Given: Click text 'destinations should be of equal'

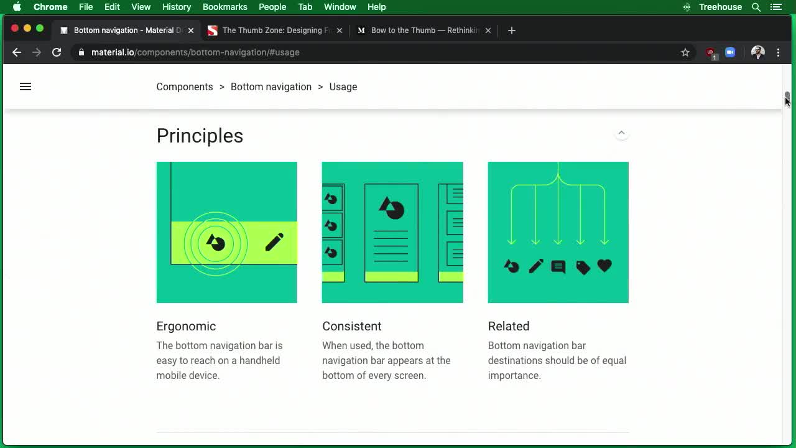Looking at the screenshot, I should [x=557, y=360].
